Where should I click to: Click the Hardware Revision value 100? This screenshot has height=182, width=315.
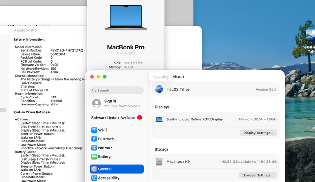pos(53,69)
